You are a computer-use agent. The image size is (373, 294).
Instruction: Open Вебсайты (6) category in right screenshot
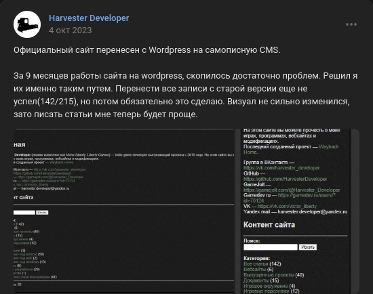tap(258, 270)
